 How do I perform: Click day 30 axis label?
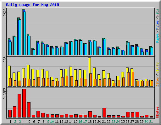click(x=146, y=122)
